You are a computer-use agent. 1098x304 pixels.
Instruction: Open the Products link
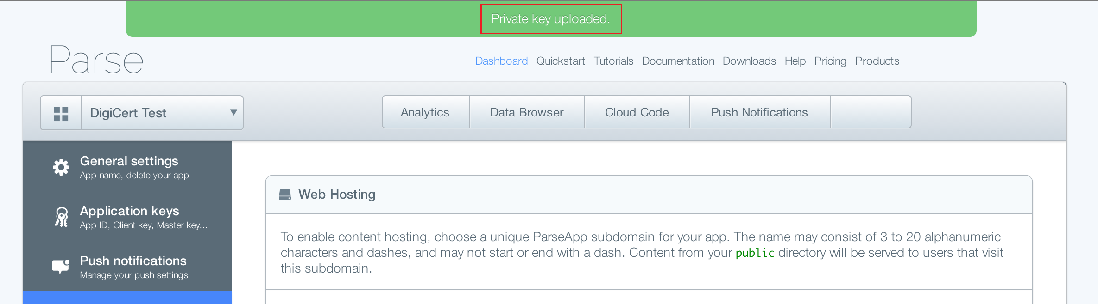(877, 61)
